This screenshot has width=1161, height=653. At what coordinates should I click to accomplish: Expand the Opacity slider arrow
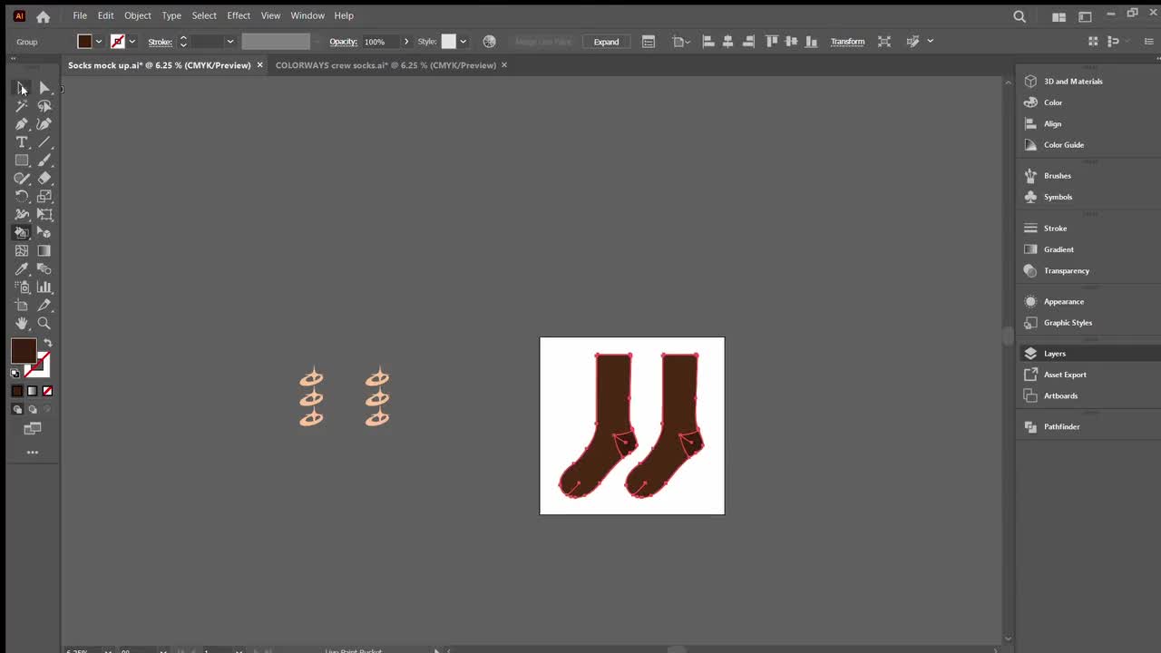click(x=405, y=42)
